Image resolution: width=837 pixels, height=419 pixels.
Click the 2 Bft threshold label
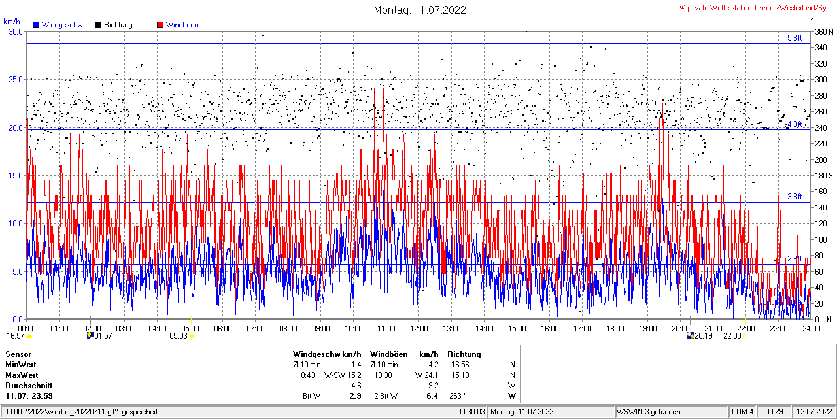click(794, 259)
